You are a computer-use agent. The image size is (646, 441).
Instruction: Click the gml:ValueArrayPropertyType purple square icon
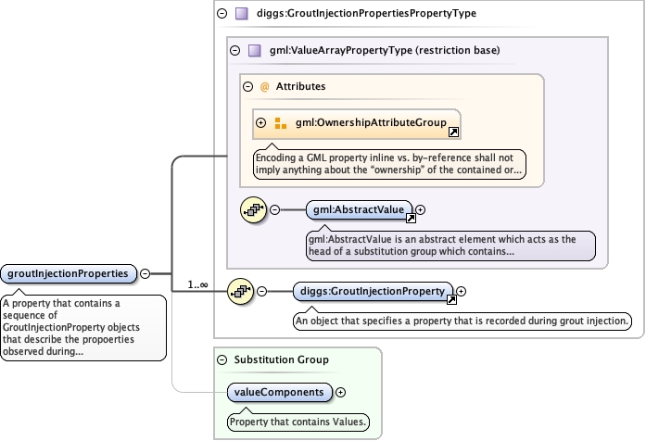255,51
